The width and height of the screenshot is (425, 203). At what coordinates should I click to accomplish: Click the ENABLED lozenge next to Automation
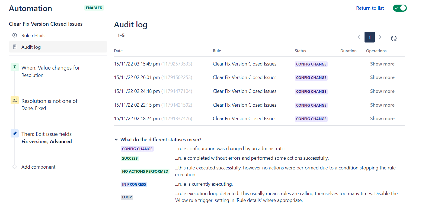click(94, 8)
